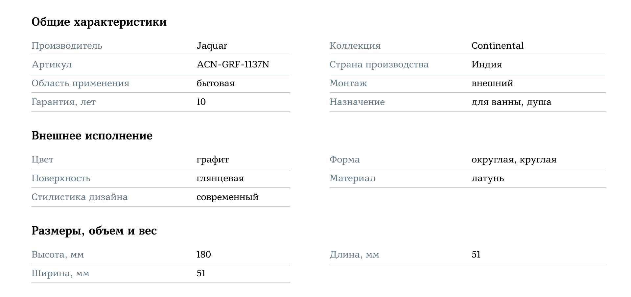Click the 'Длина, мм' label

(354, 255)
